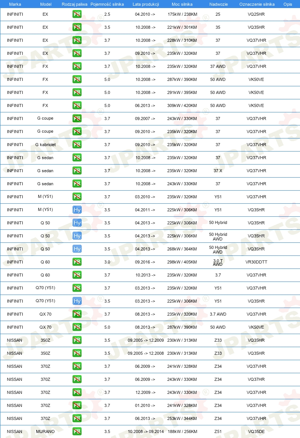This screenshot has height=438, width=300.
Task: Click '09.2016 ->' production years cell
Action: pos(145,262)
